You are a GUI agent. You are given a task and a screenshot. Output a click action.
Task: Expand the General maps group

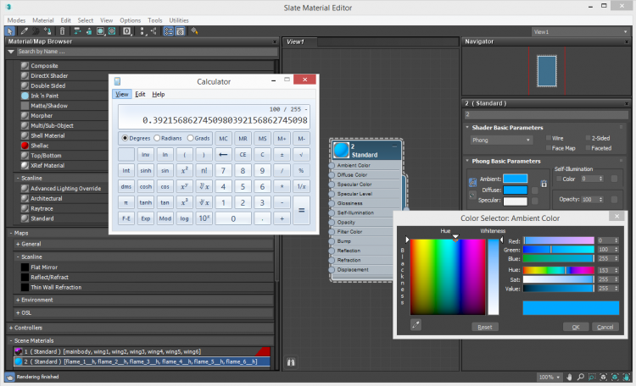(x=18, y=244)
